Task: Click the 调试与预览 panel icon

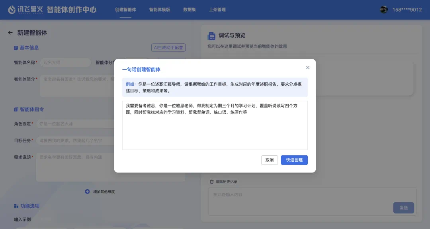Action: pyautogui.click(x=211, y=36)
